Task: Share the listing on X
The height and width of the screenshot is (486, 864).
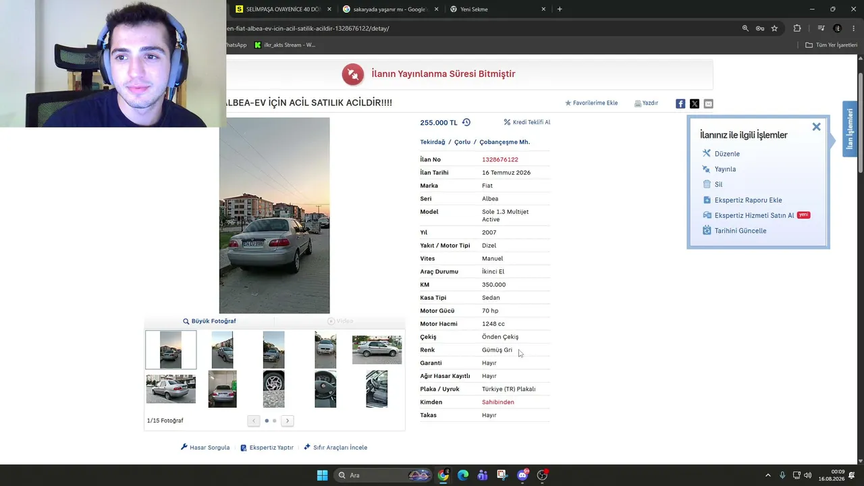Action: coord(695,103)
